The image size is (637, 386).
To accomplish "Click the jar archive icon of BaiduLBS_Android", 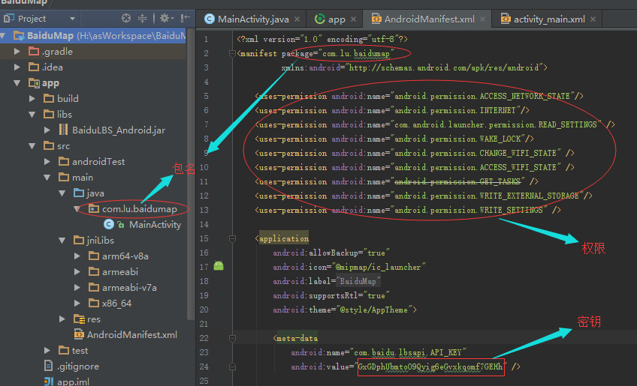I will point(63,130).
